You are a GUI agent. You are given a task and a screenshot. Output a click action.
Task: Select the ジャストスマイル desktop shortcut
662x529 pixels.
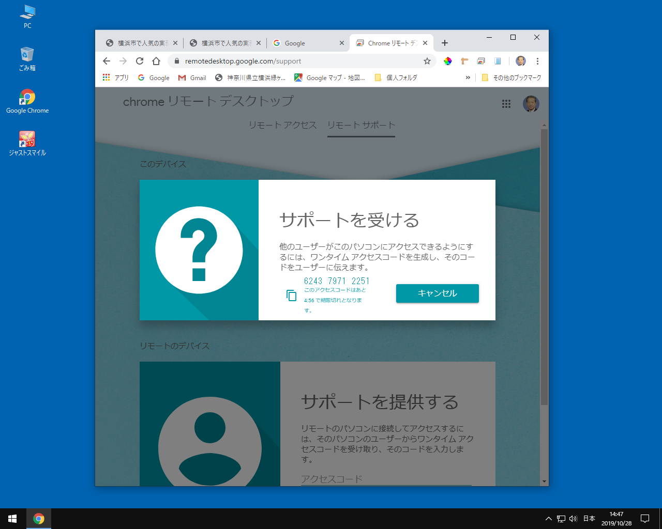coord(27,144)
